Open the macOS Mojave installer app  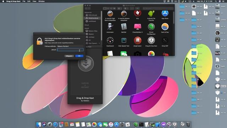coord(124,14)
